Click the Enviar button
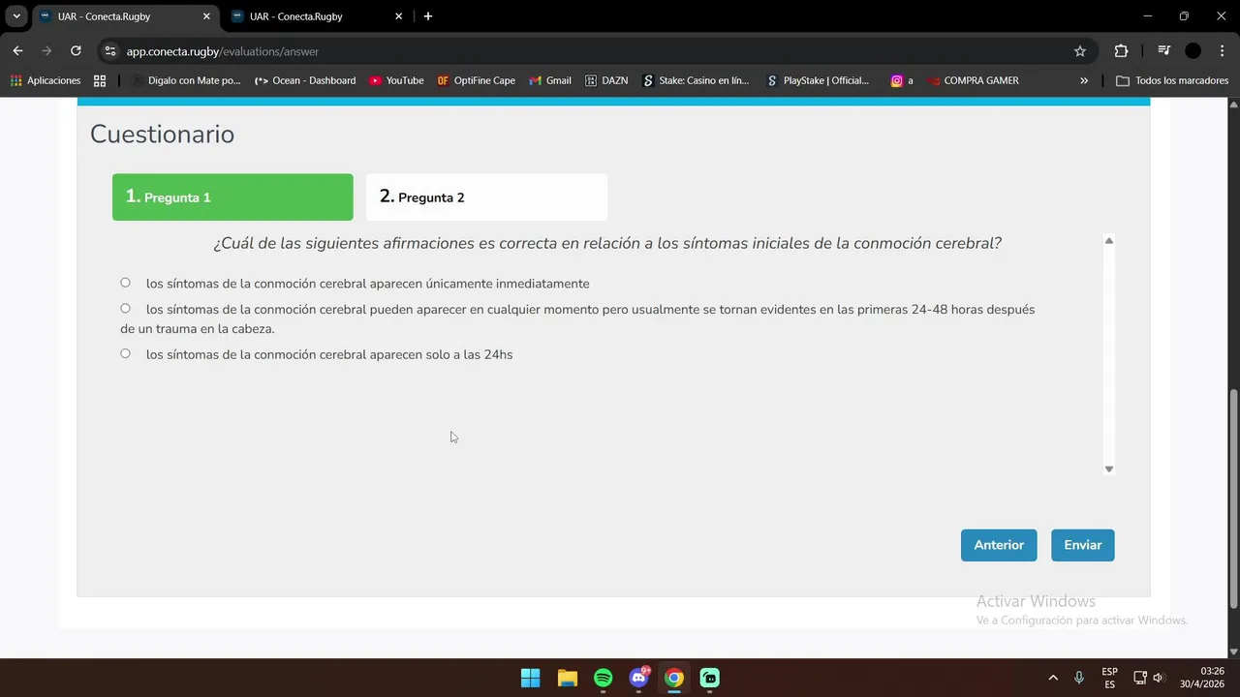Image resolution: width=1240 pixels, height=697 pixels. pyautogui.click(x=1083, y=545)
